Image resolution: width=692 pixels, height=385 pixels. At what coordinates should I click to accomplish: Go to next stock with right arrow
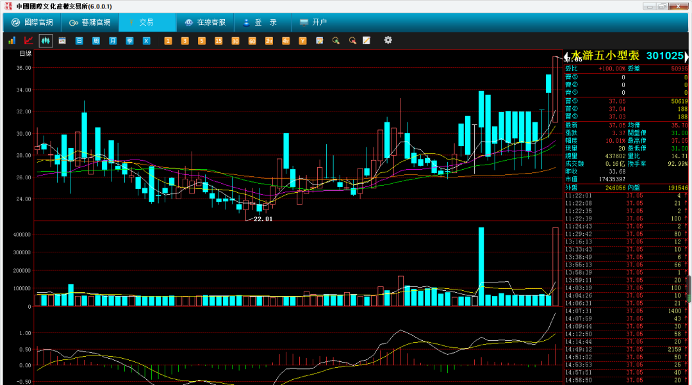[x=686, y=56]
